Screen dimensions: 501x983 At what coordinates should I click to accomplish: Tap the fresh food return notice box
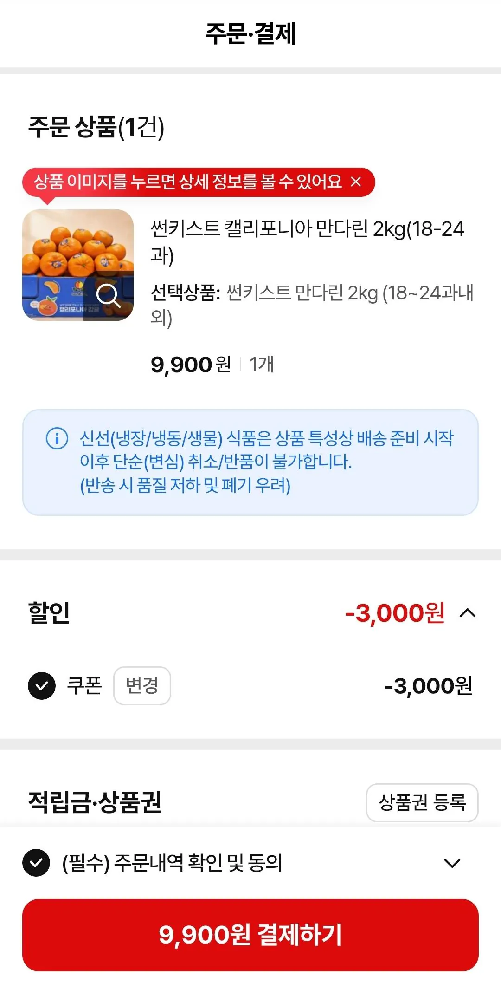pyautogui.click(x=250, y=462)
